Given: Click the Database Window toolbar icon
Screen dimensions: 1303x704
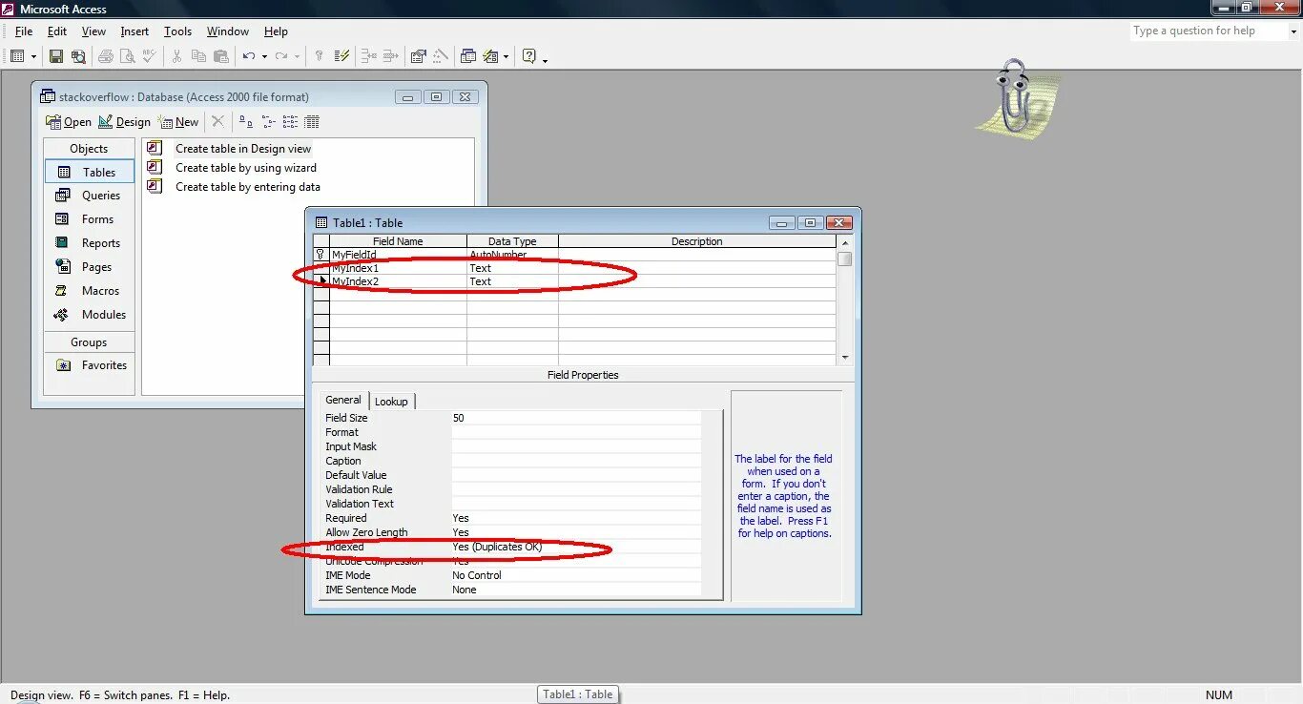Looking at the screenshot, I should point(467,56).
